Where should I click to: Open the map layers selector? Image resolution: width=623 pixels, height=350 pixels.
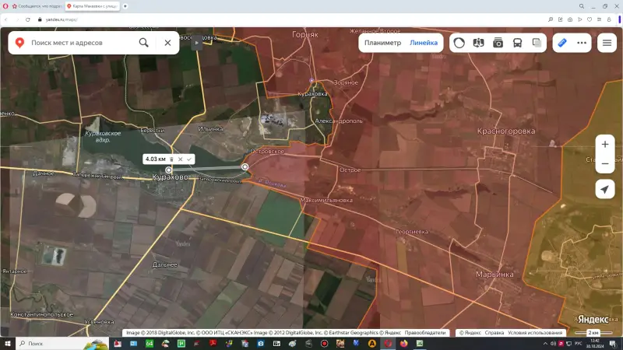537,43
